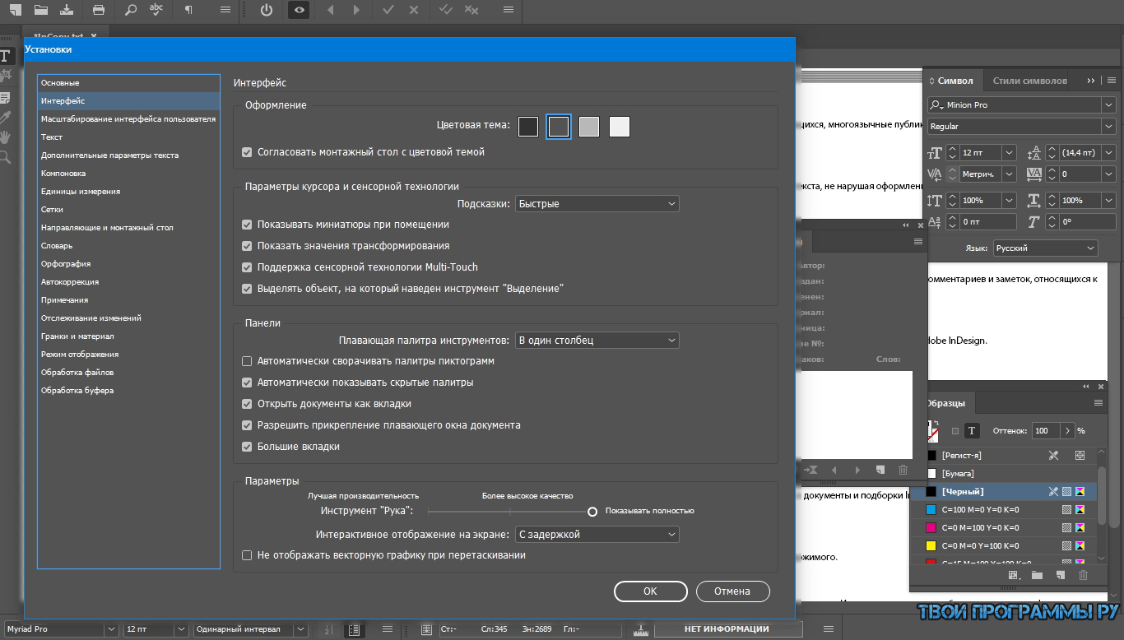Select Текст category in preferences list

pyautogui.click(x=129, y=137)
